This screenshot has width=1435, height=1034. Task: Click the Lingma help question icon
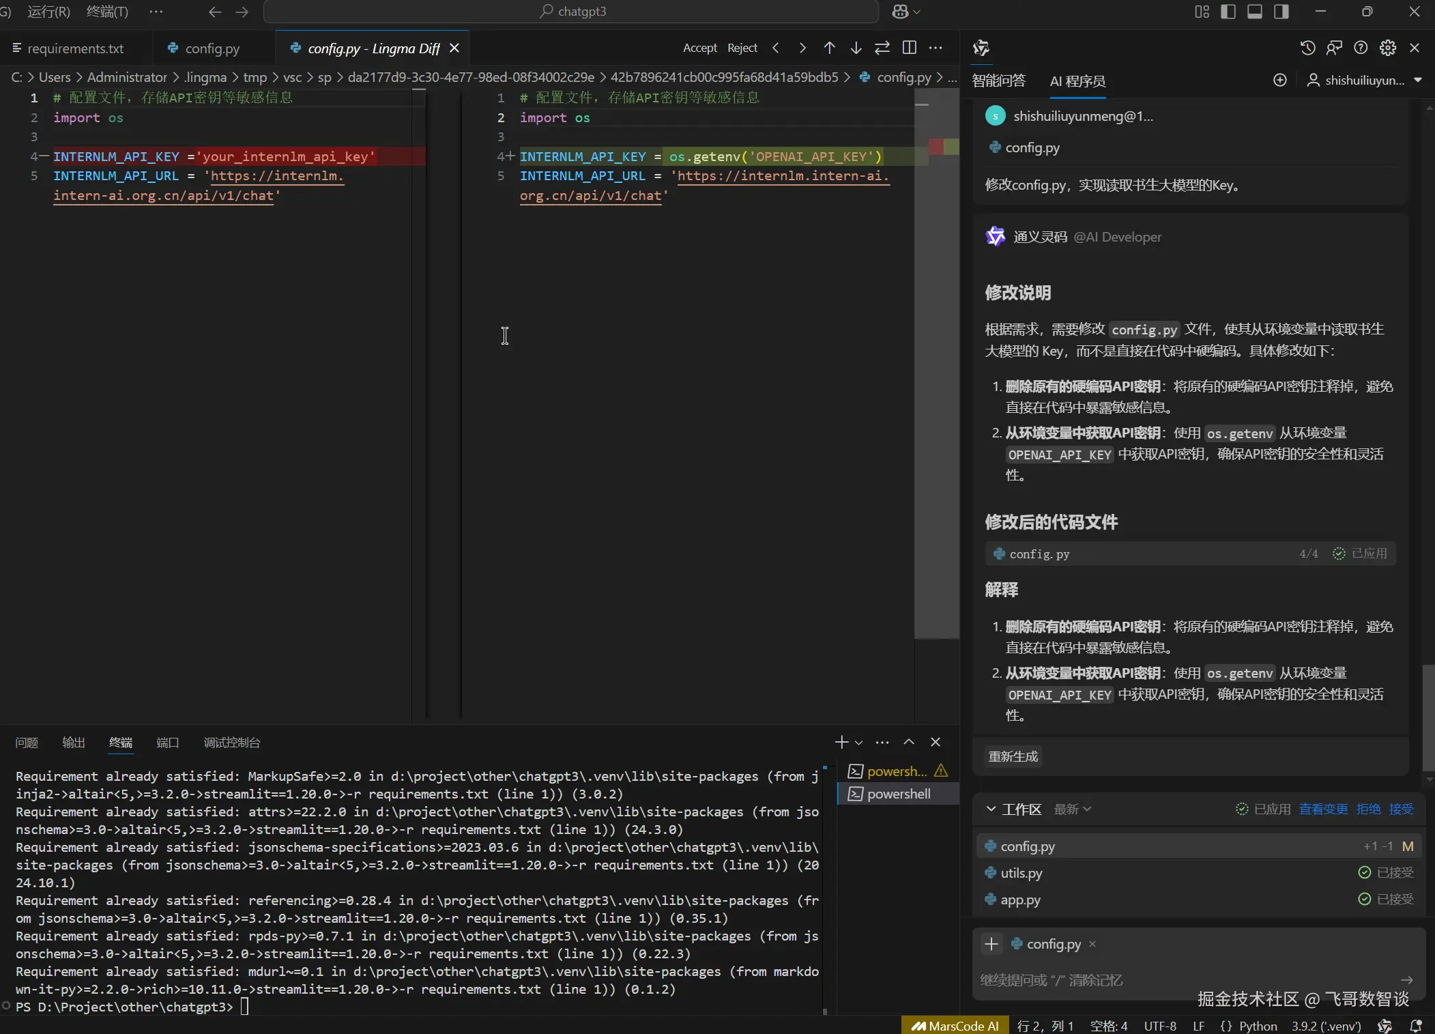click(x=1361, y=48)
